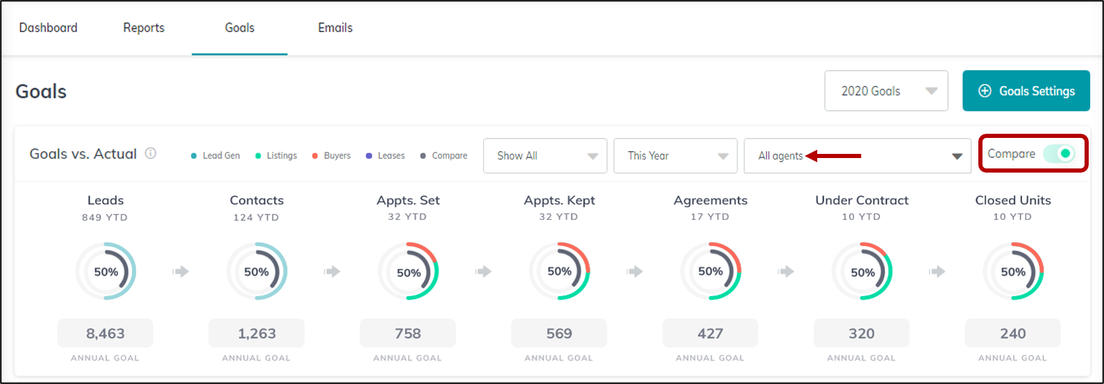Go to the Emails tab
Screen dimensions: 1104x384
point(335,28)
